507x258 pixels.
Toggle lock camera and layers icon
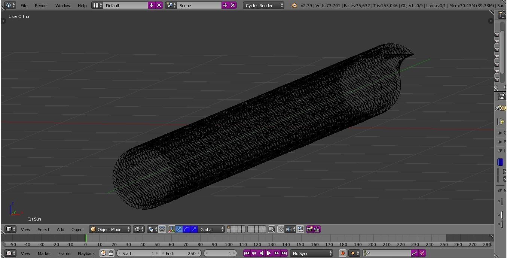[272, 229]
